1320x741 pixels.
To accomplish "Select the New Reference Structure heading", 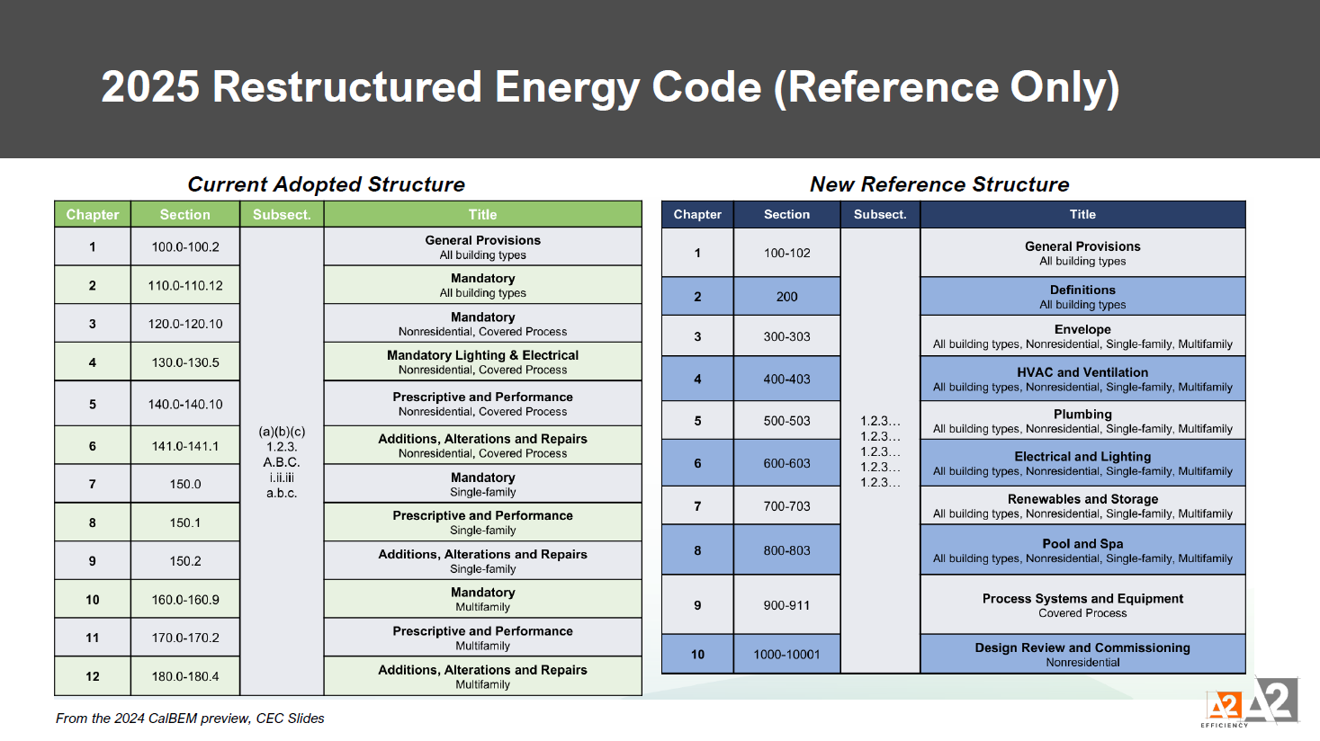I will pos(939,184).
